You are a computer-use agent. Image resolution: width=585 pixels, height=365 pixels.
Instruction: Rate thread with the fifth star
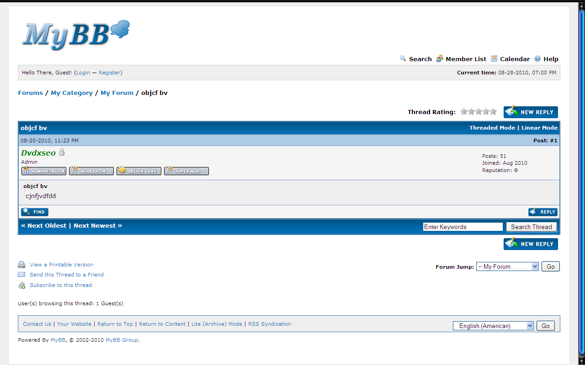(493, 112)
